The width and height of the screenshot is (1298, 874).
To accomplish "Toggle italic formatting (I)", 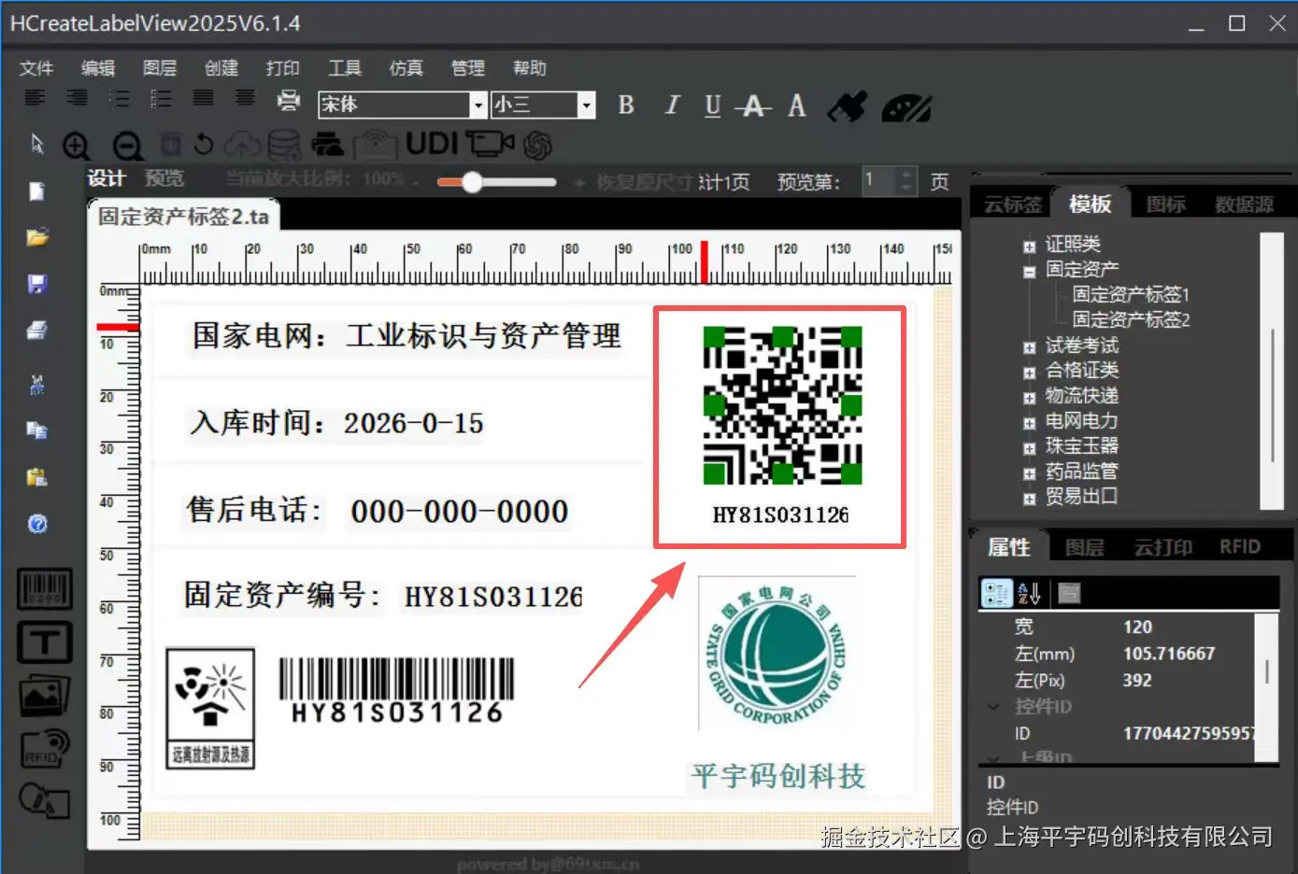I will [x=671, y=105].
